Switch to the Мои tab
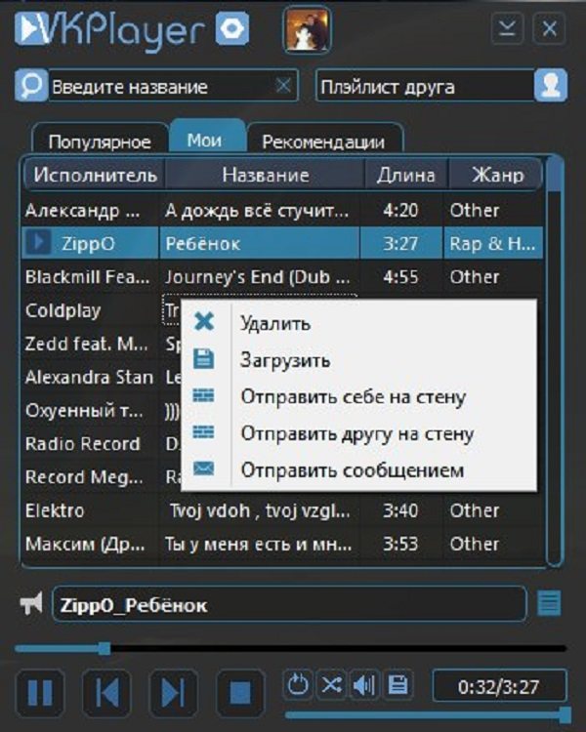586x732 pixels. pyautogui.click(x=206, y=139)
